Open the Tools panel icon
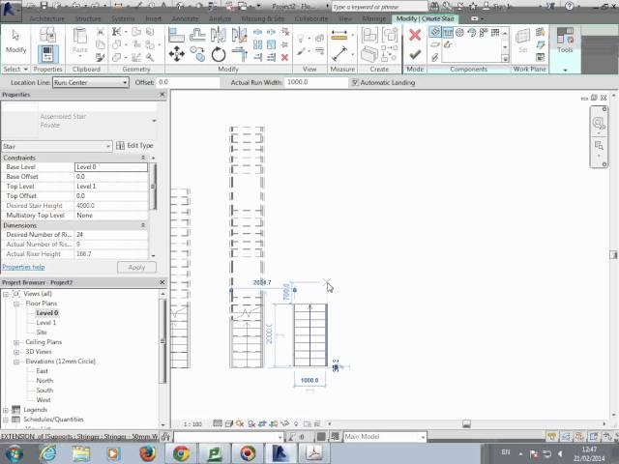The height and width of the screenshot is (464, 619). click(566, 39)
